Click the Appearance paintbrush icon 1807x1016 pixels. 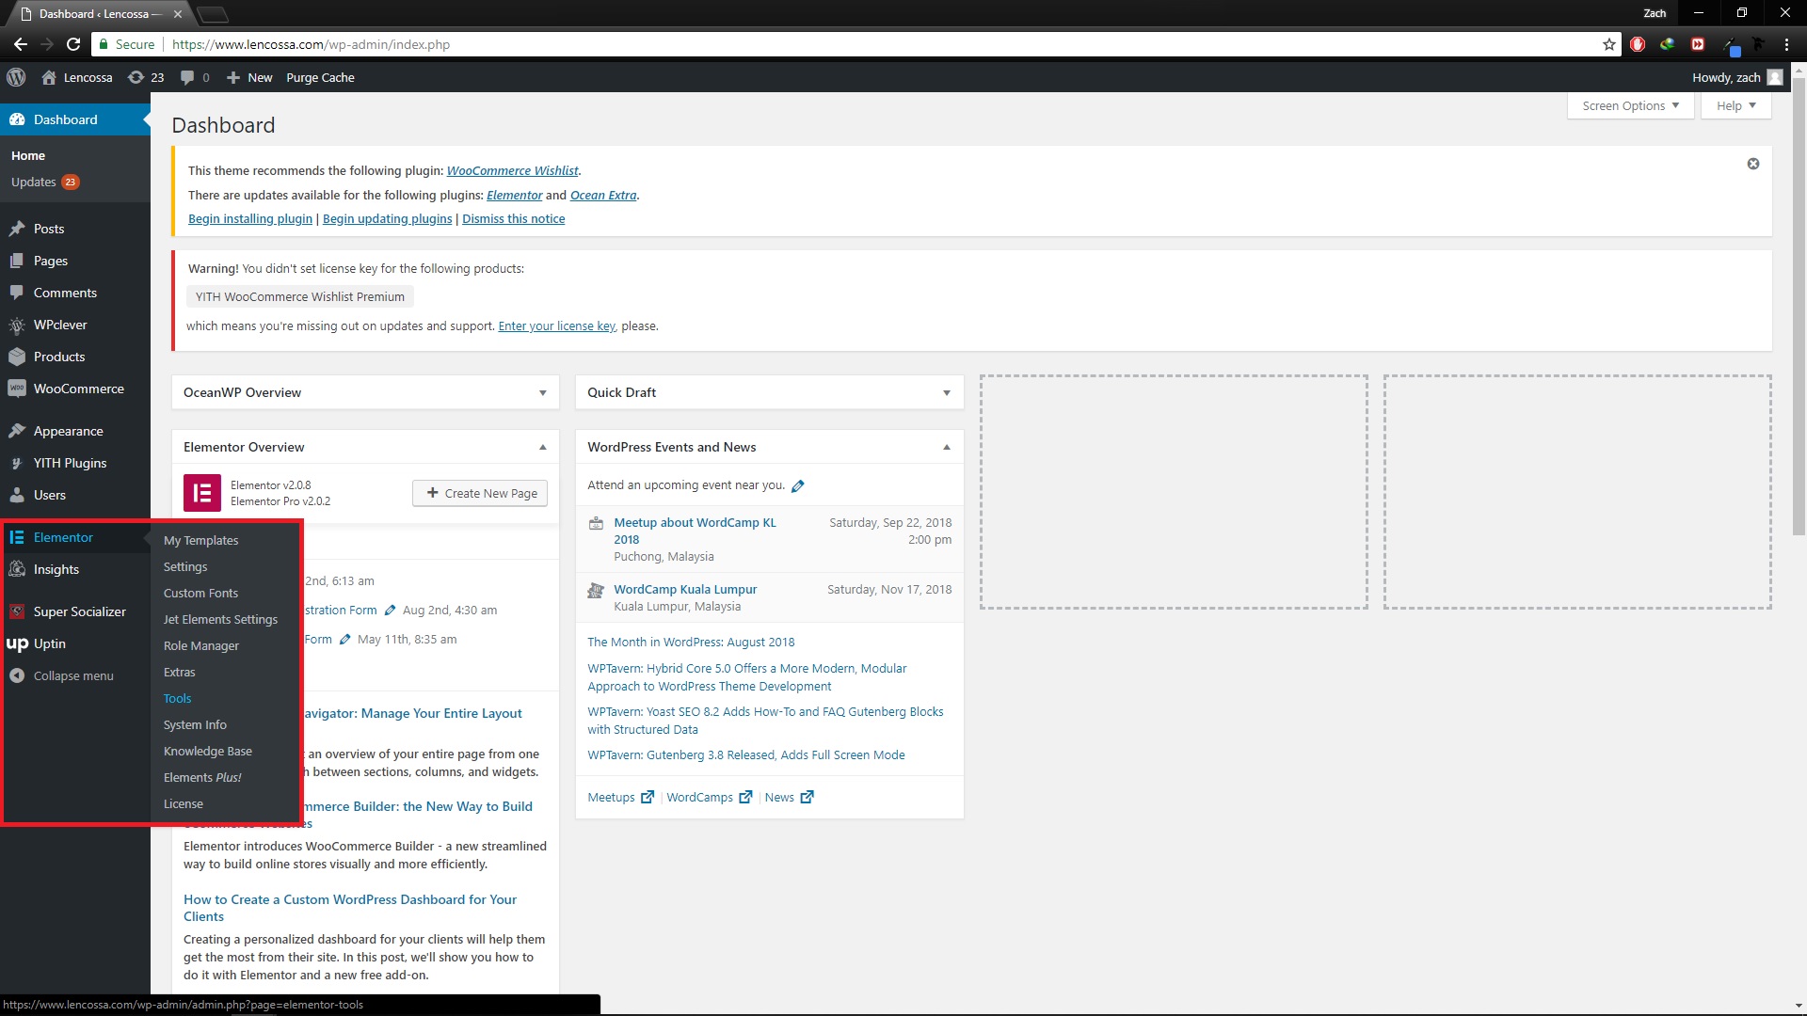coord(17,431)
